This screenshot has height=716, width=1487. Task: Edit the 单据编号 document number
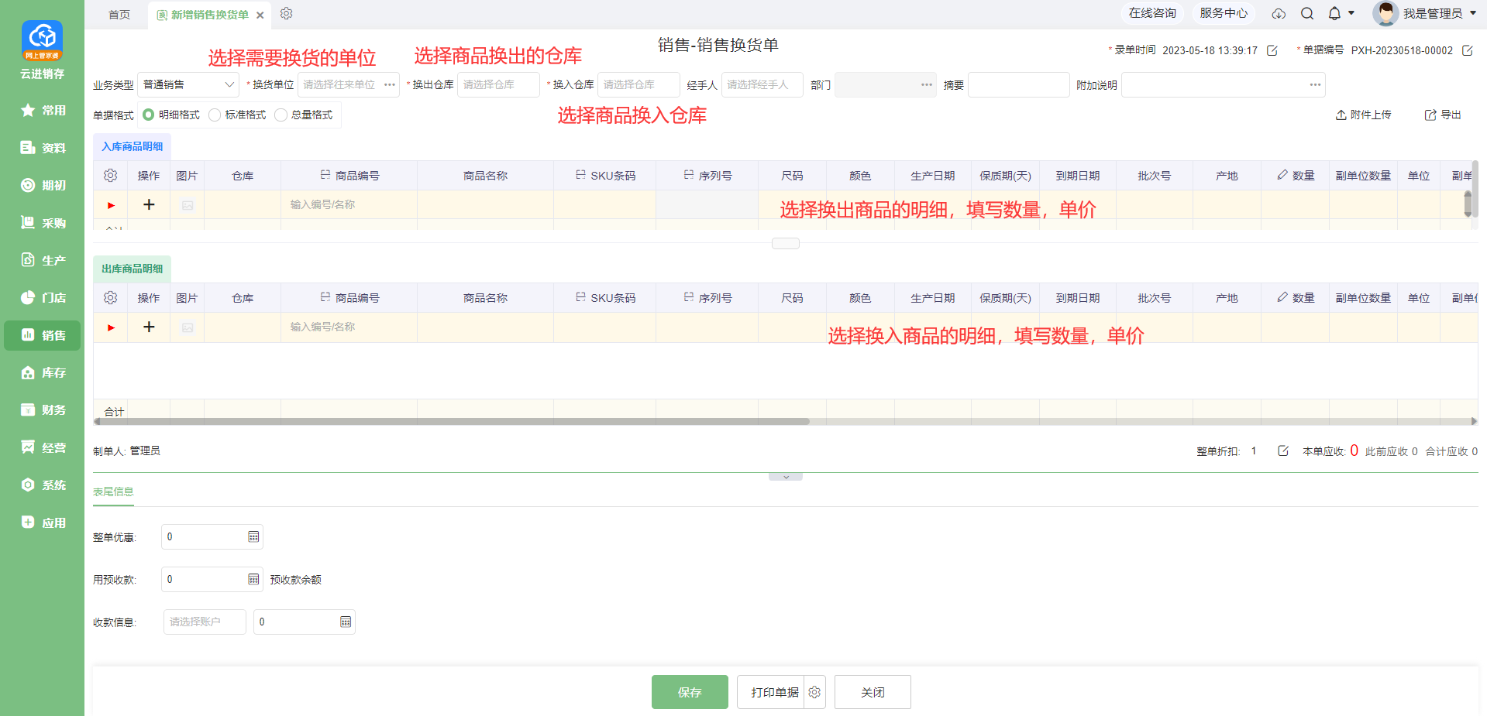pos(1467,50)
